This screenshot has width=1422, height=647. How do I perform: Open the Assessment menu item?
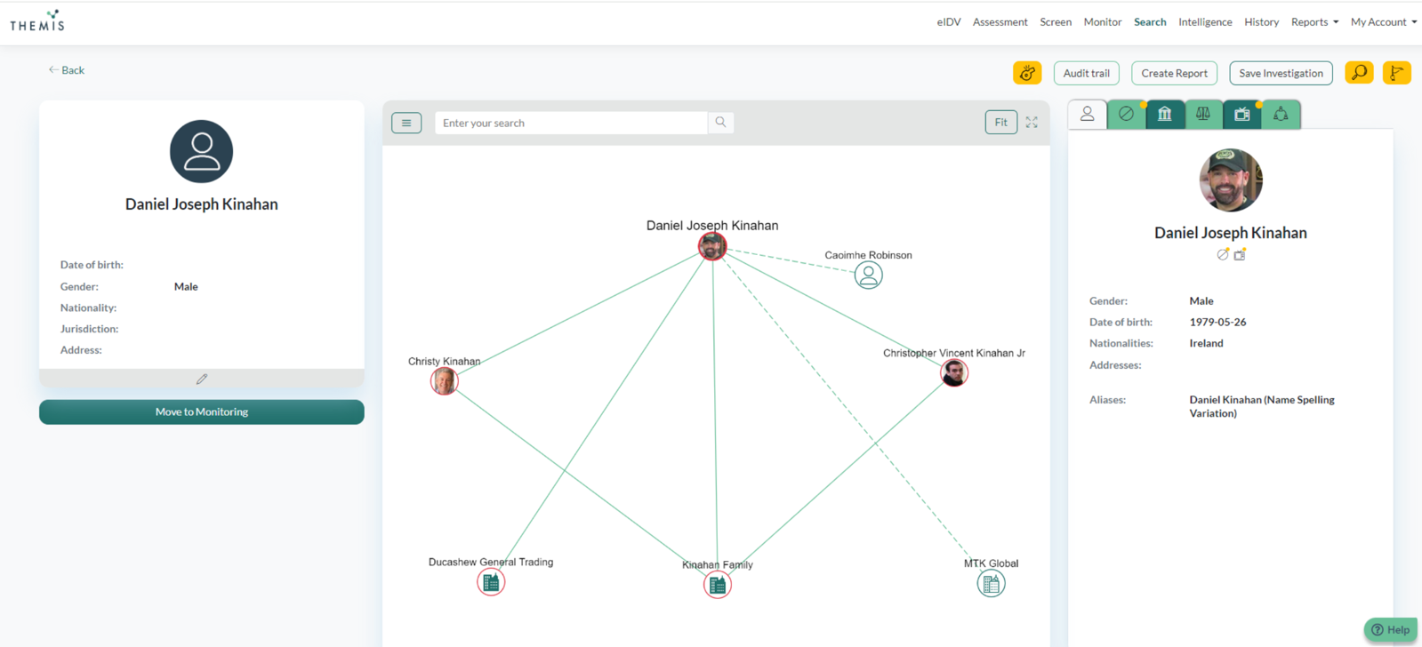point(1000,22)
